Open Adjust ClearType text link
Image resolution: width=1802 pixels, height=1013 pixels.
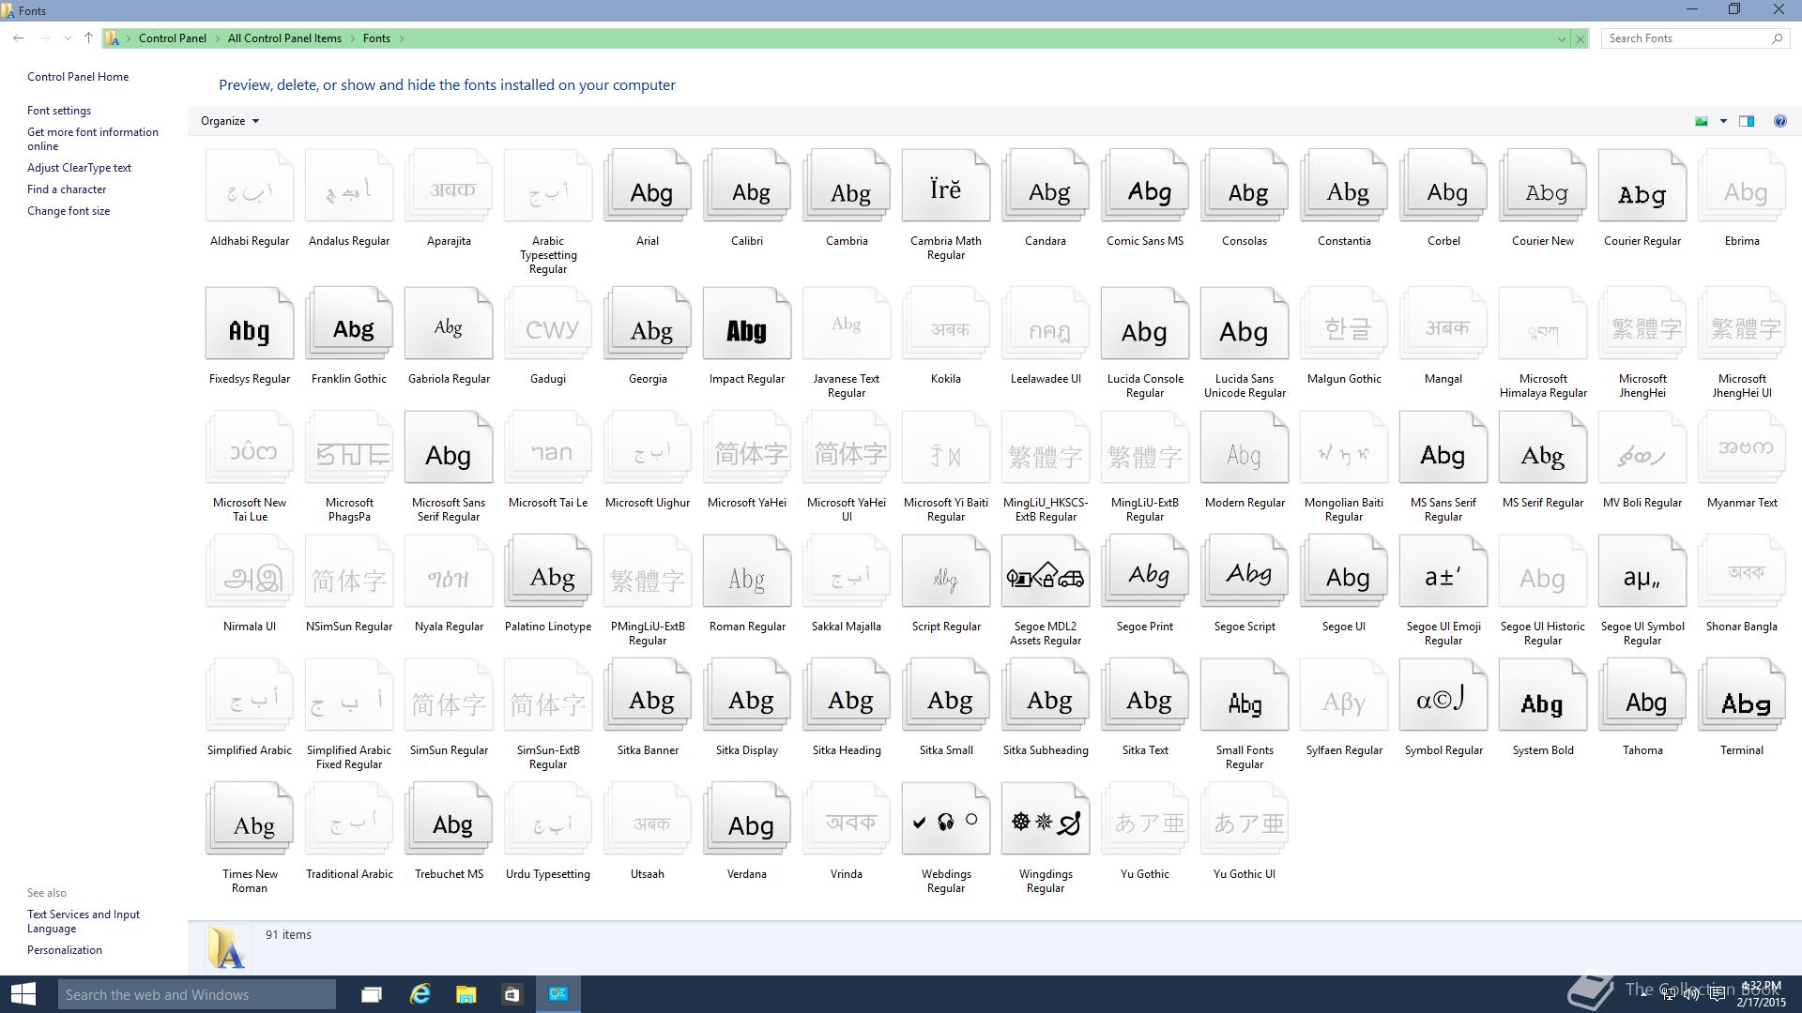pyautogui.click(x=79, y=168)
